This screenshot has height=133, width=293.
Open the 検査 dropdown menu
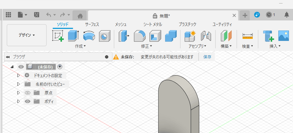248,46
